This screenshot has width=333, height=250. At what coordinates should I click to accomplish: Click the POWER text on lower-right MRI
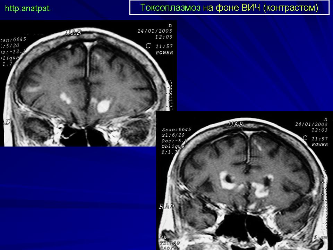pos(319,144)
